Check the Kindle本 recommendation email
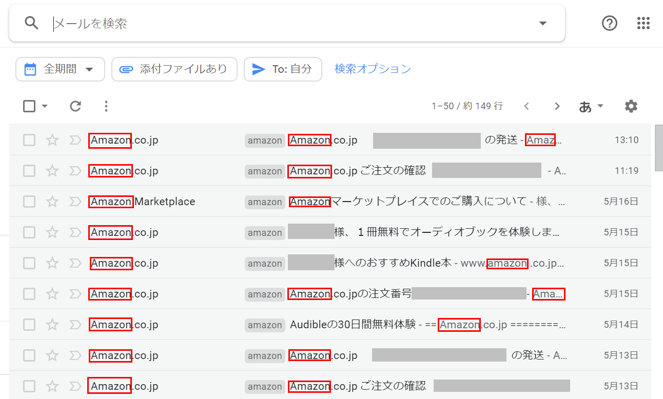This screenshot has width=663, height=399. pyautogui.click(x=29, y=263)
